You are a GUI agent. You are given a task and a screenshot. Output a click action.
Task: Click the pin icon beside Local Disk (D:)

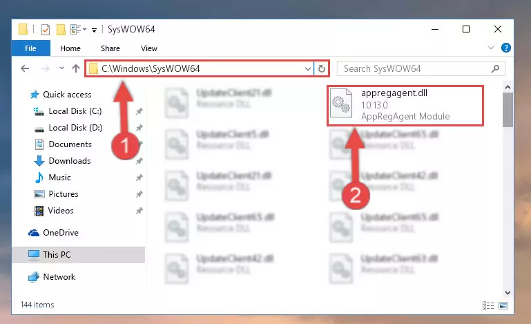pyautogui.click(x=139, y=128)
